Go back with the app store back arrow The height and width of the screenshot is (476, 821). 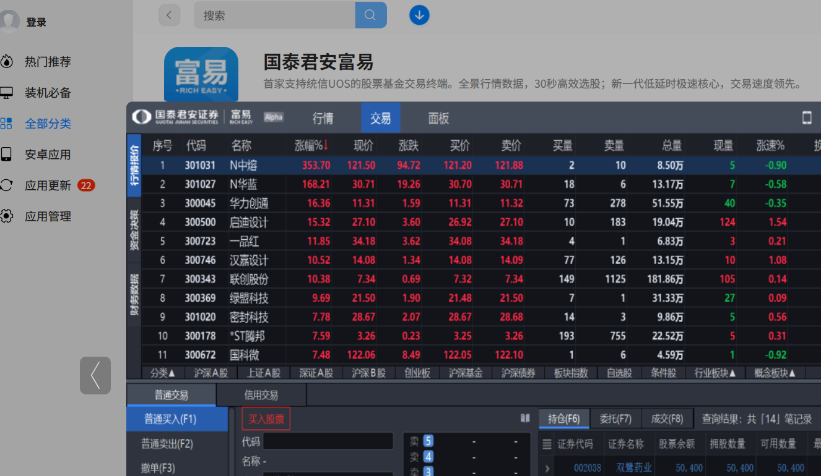pos(169,15)
